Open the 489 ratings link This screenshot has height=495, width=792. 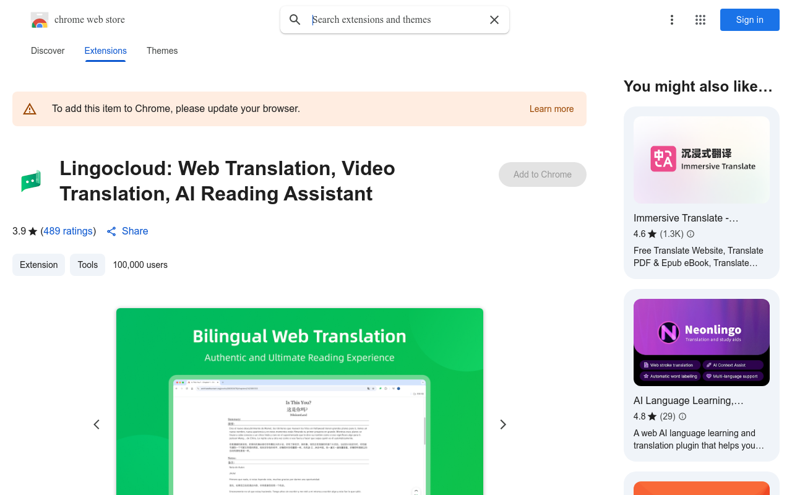tap(68, 231)
